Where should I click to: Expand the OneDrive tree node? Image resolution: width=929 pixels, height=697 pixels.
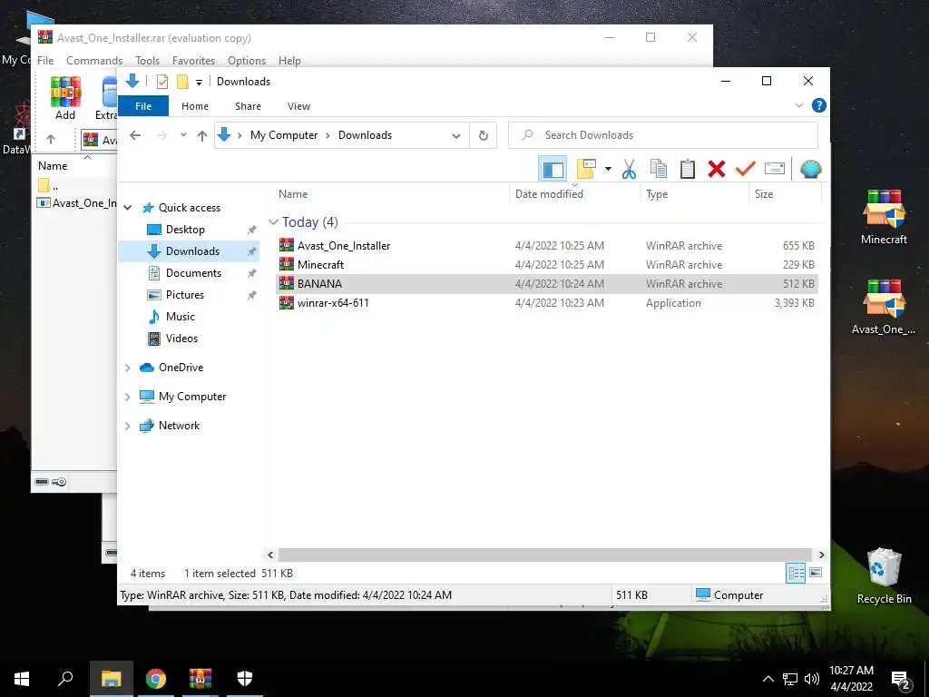pos(127,368)
